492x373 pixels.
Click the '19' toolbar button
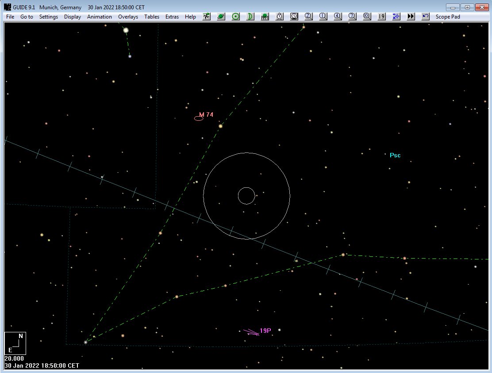click(x=381, y=16)
